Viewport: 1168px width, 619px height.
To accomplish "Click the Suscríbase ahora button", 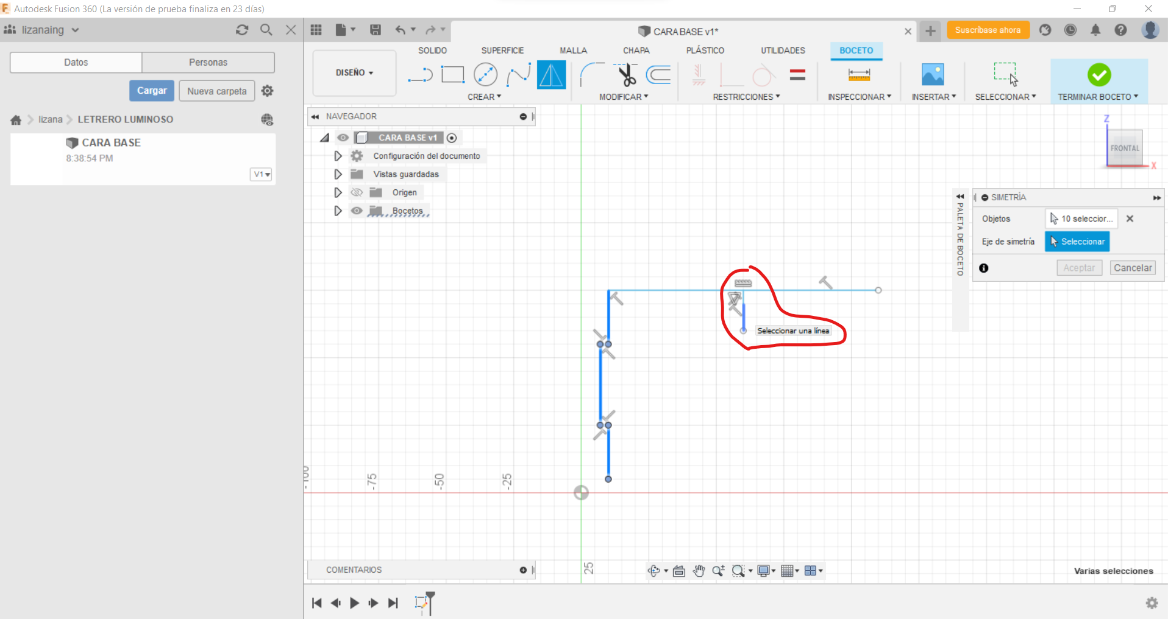I will [x=988, y=30].
